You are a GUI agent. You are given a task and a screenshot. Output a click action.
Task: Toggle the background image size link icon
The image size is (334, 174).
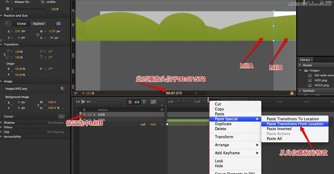[39, 105]
